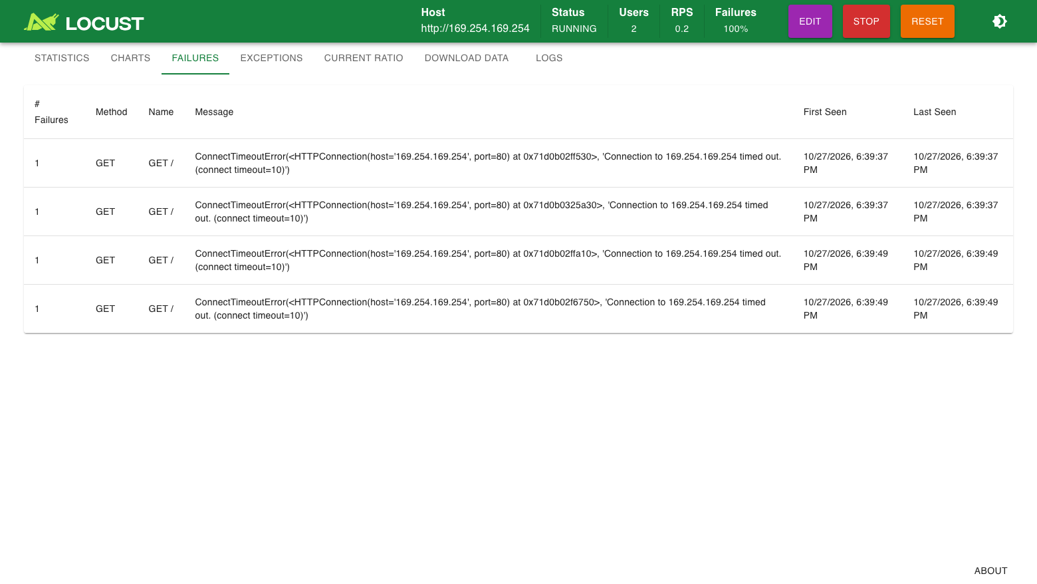Click the Users count 2
This screenshot has width=1037, height=584.
tap(634, 29)
